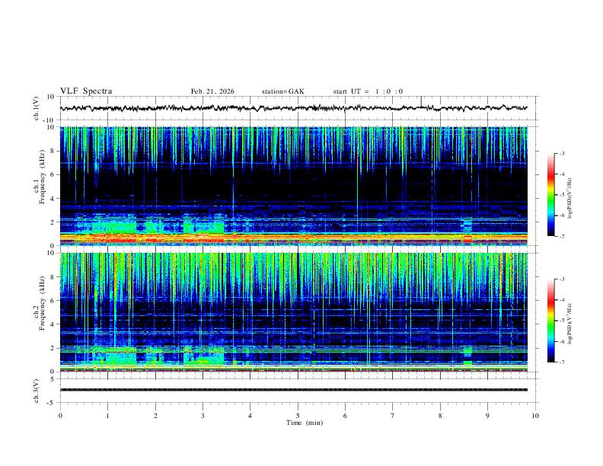Click the "Time (min)" axis label
This screenshot has height=466, width=603.
[x=305, y=423]
